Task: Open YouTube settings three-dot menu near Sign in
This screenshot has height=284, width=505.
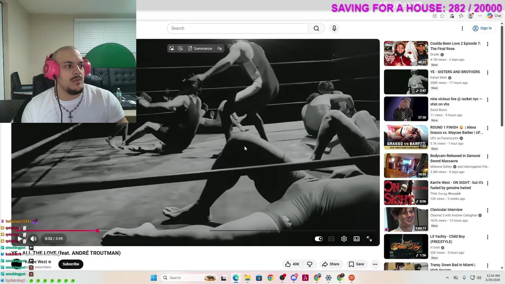Action: (x=462, y=28)
